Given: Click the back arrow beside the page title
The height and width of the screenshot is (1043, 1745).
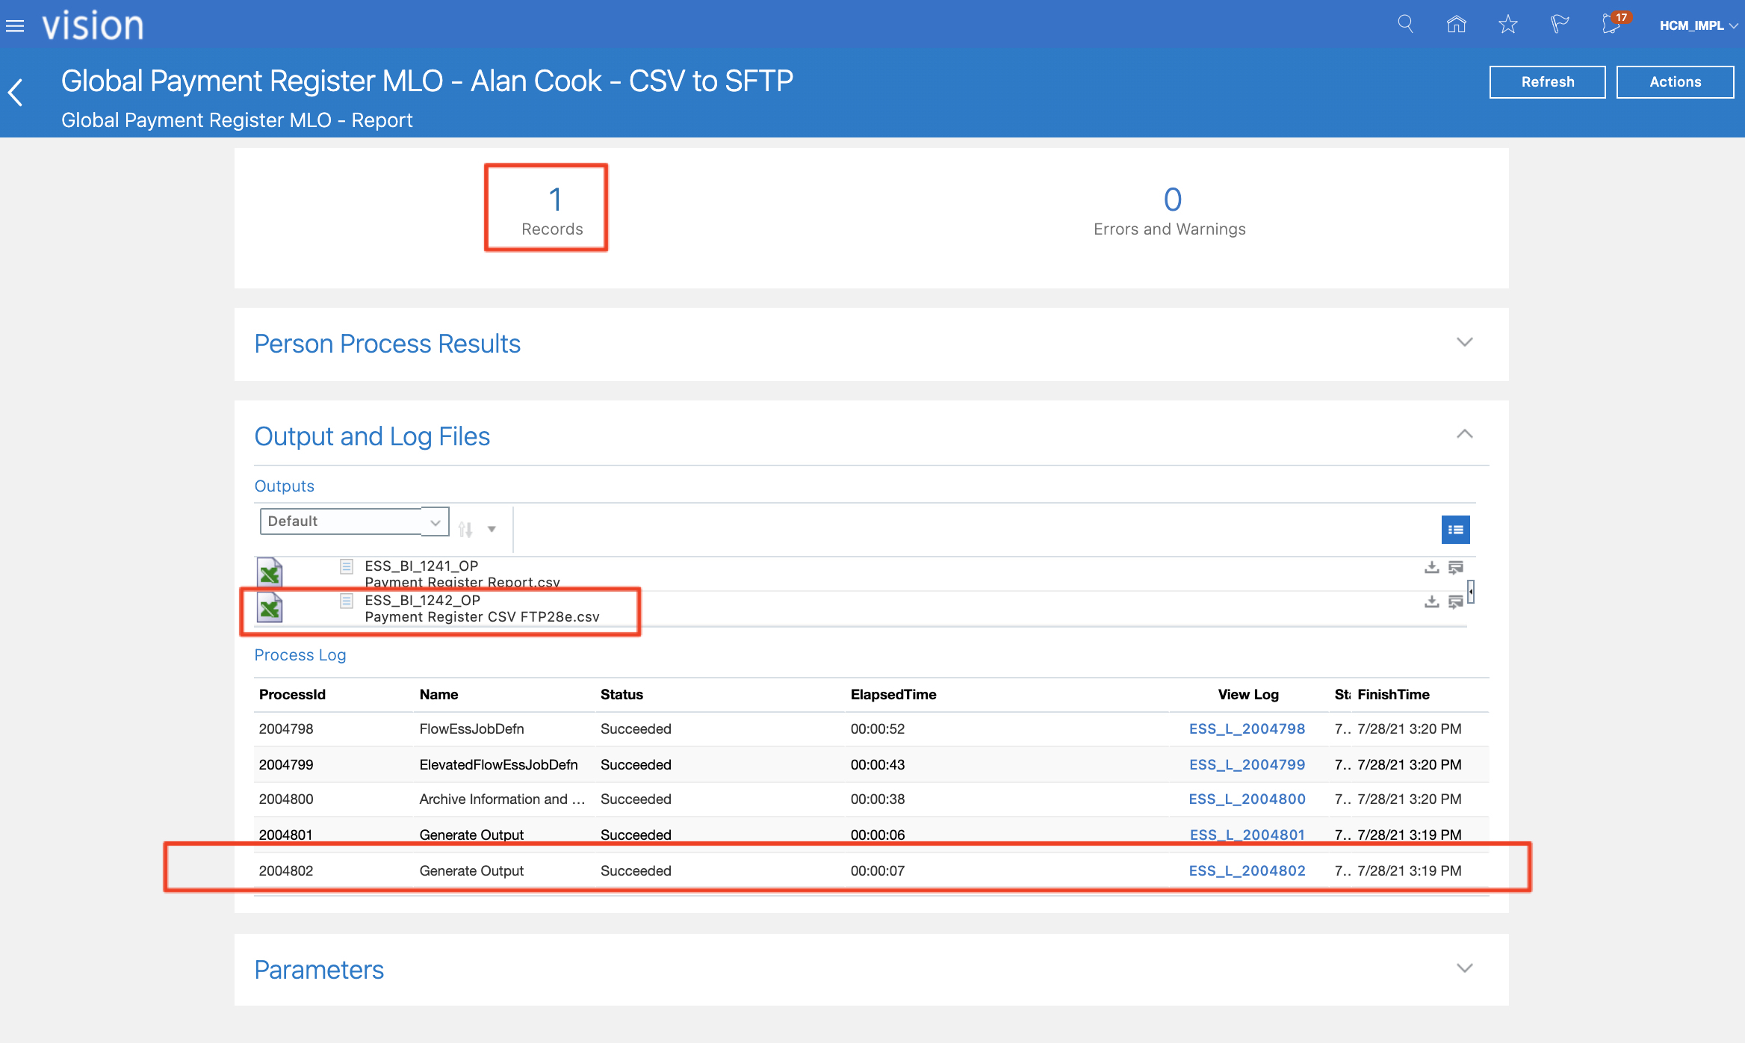Looking at the screenshot, I should point(16,93).
